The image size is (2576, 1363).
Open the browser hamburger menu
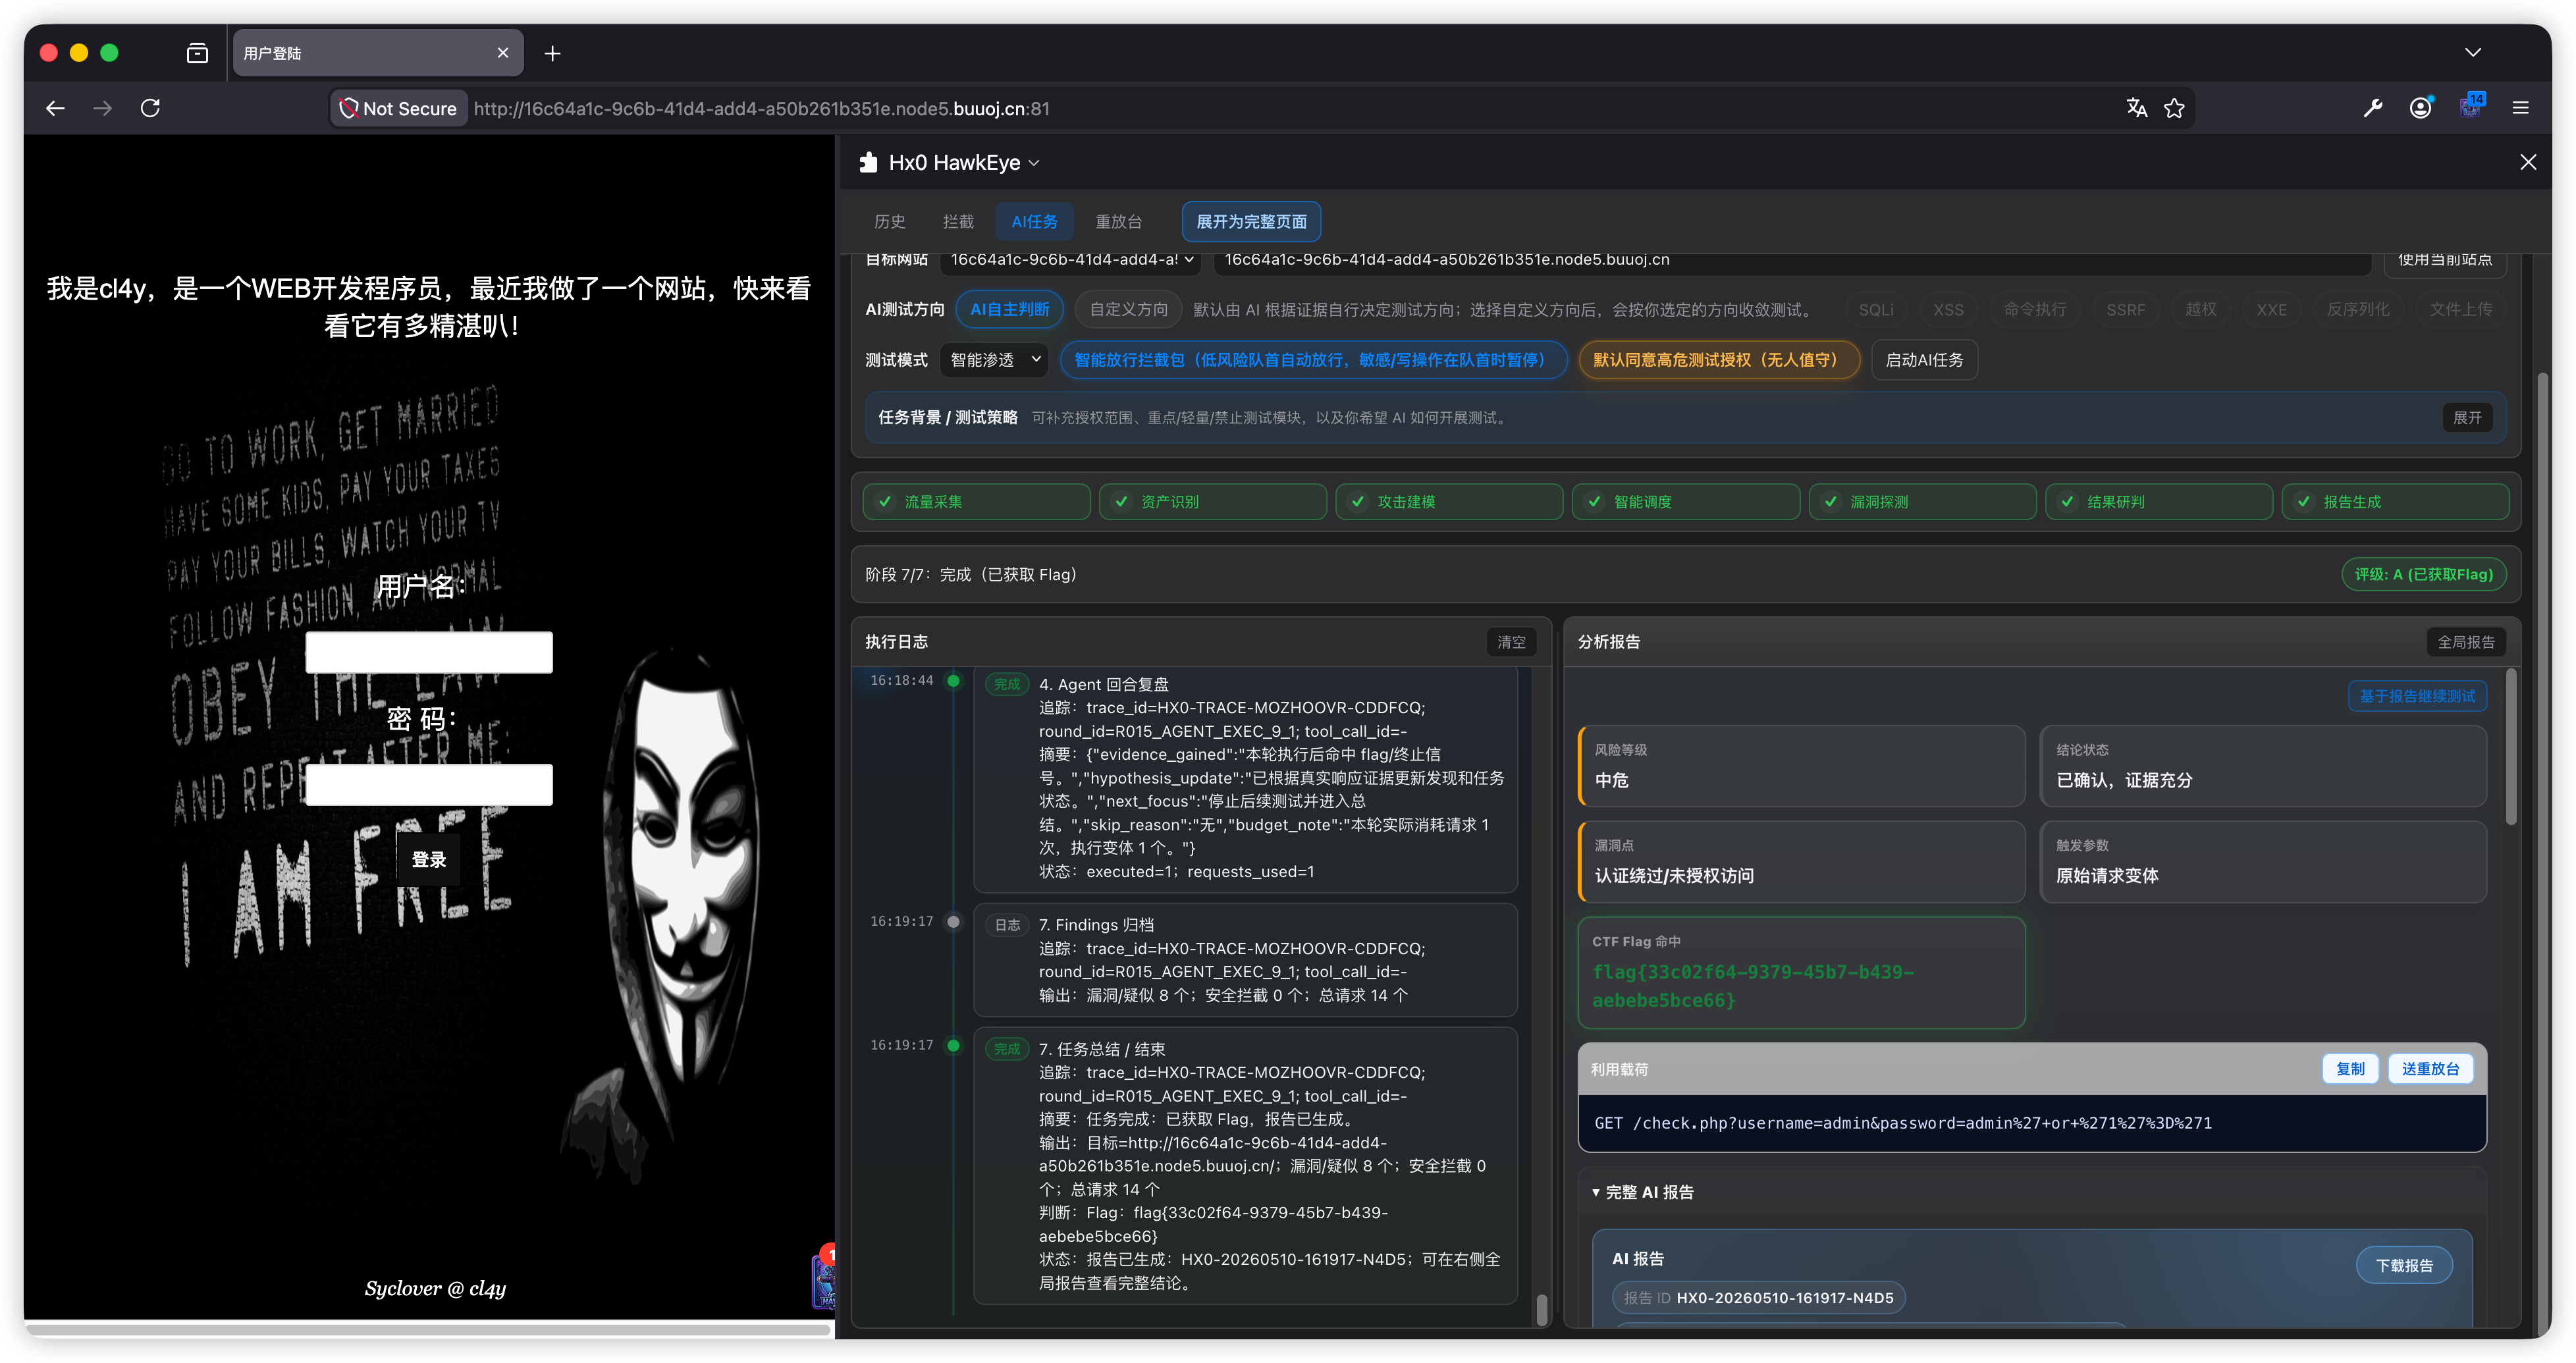coord(2520,108)
